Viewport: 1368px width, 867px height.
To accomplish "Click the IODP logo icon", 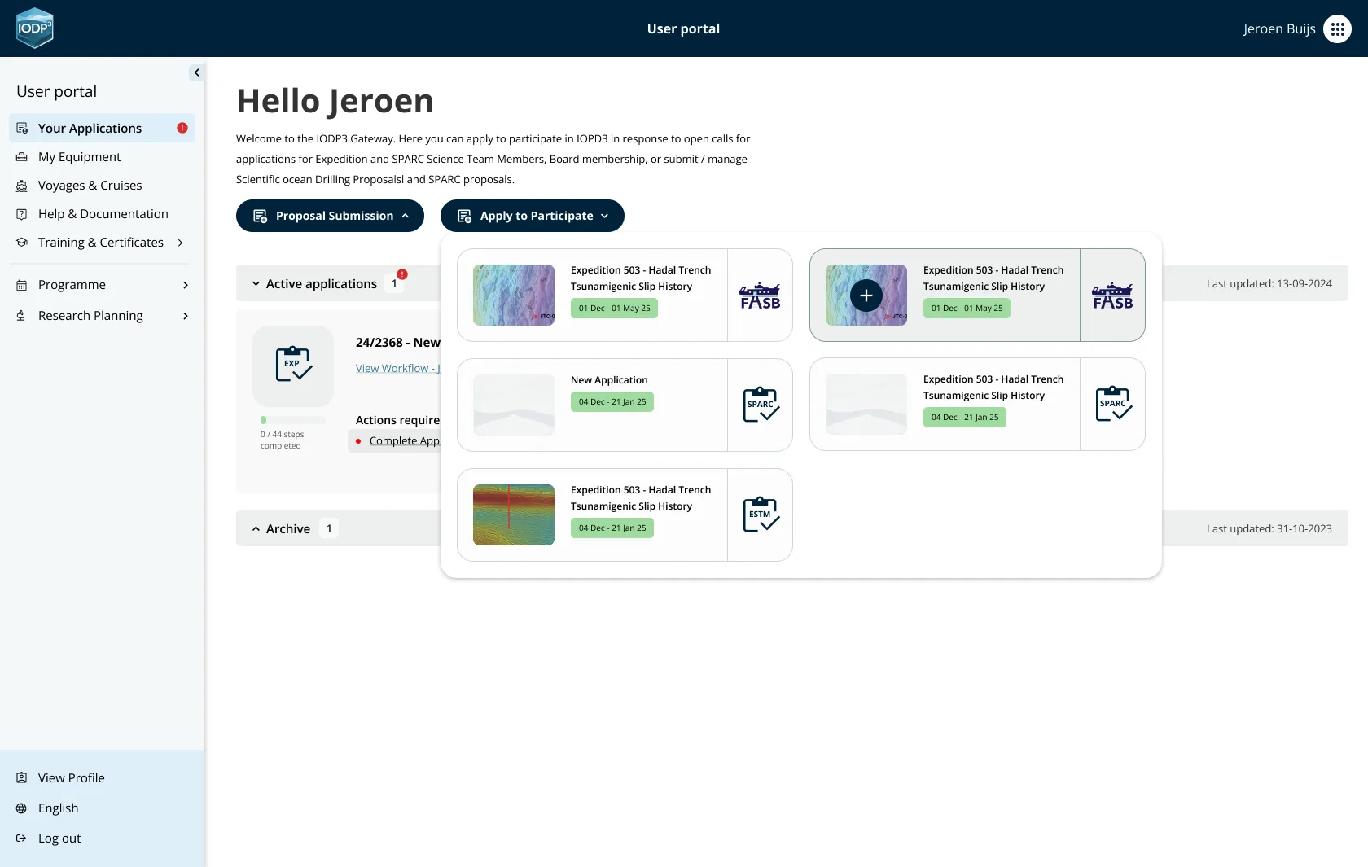I will (34, 28).
